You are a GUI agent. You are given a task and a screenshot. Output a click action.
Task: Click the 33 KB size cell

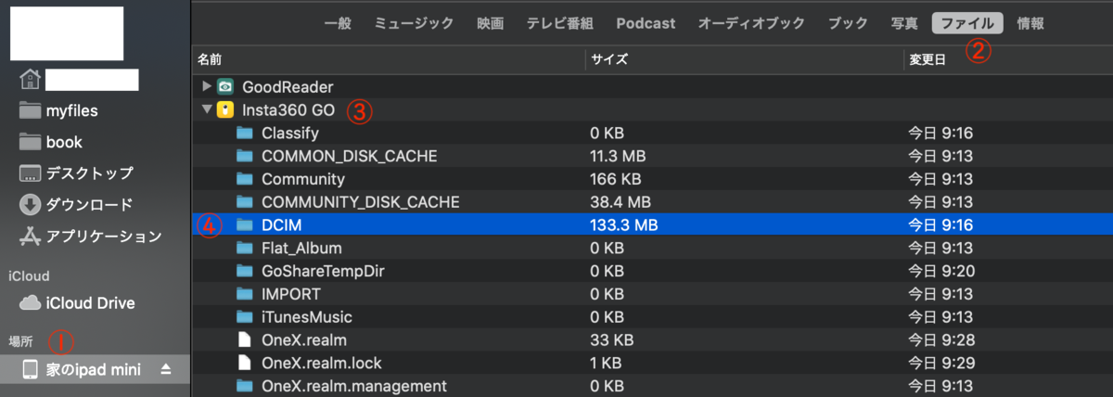[612, 339]
